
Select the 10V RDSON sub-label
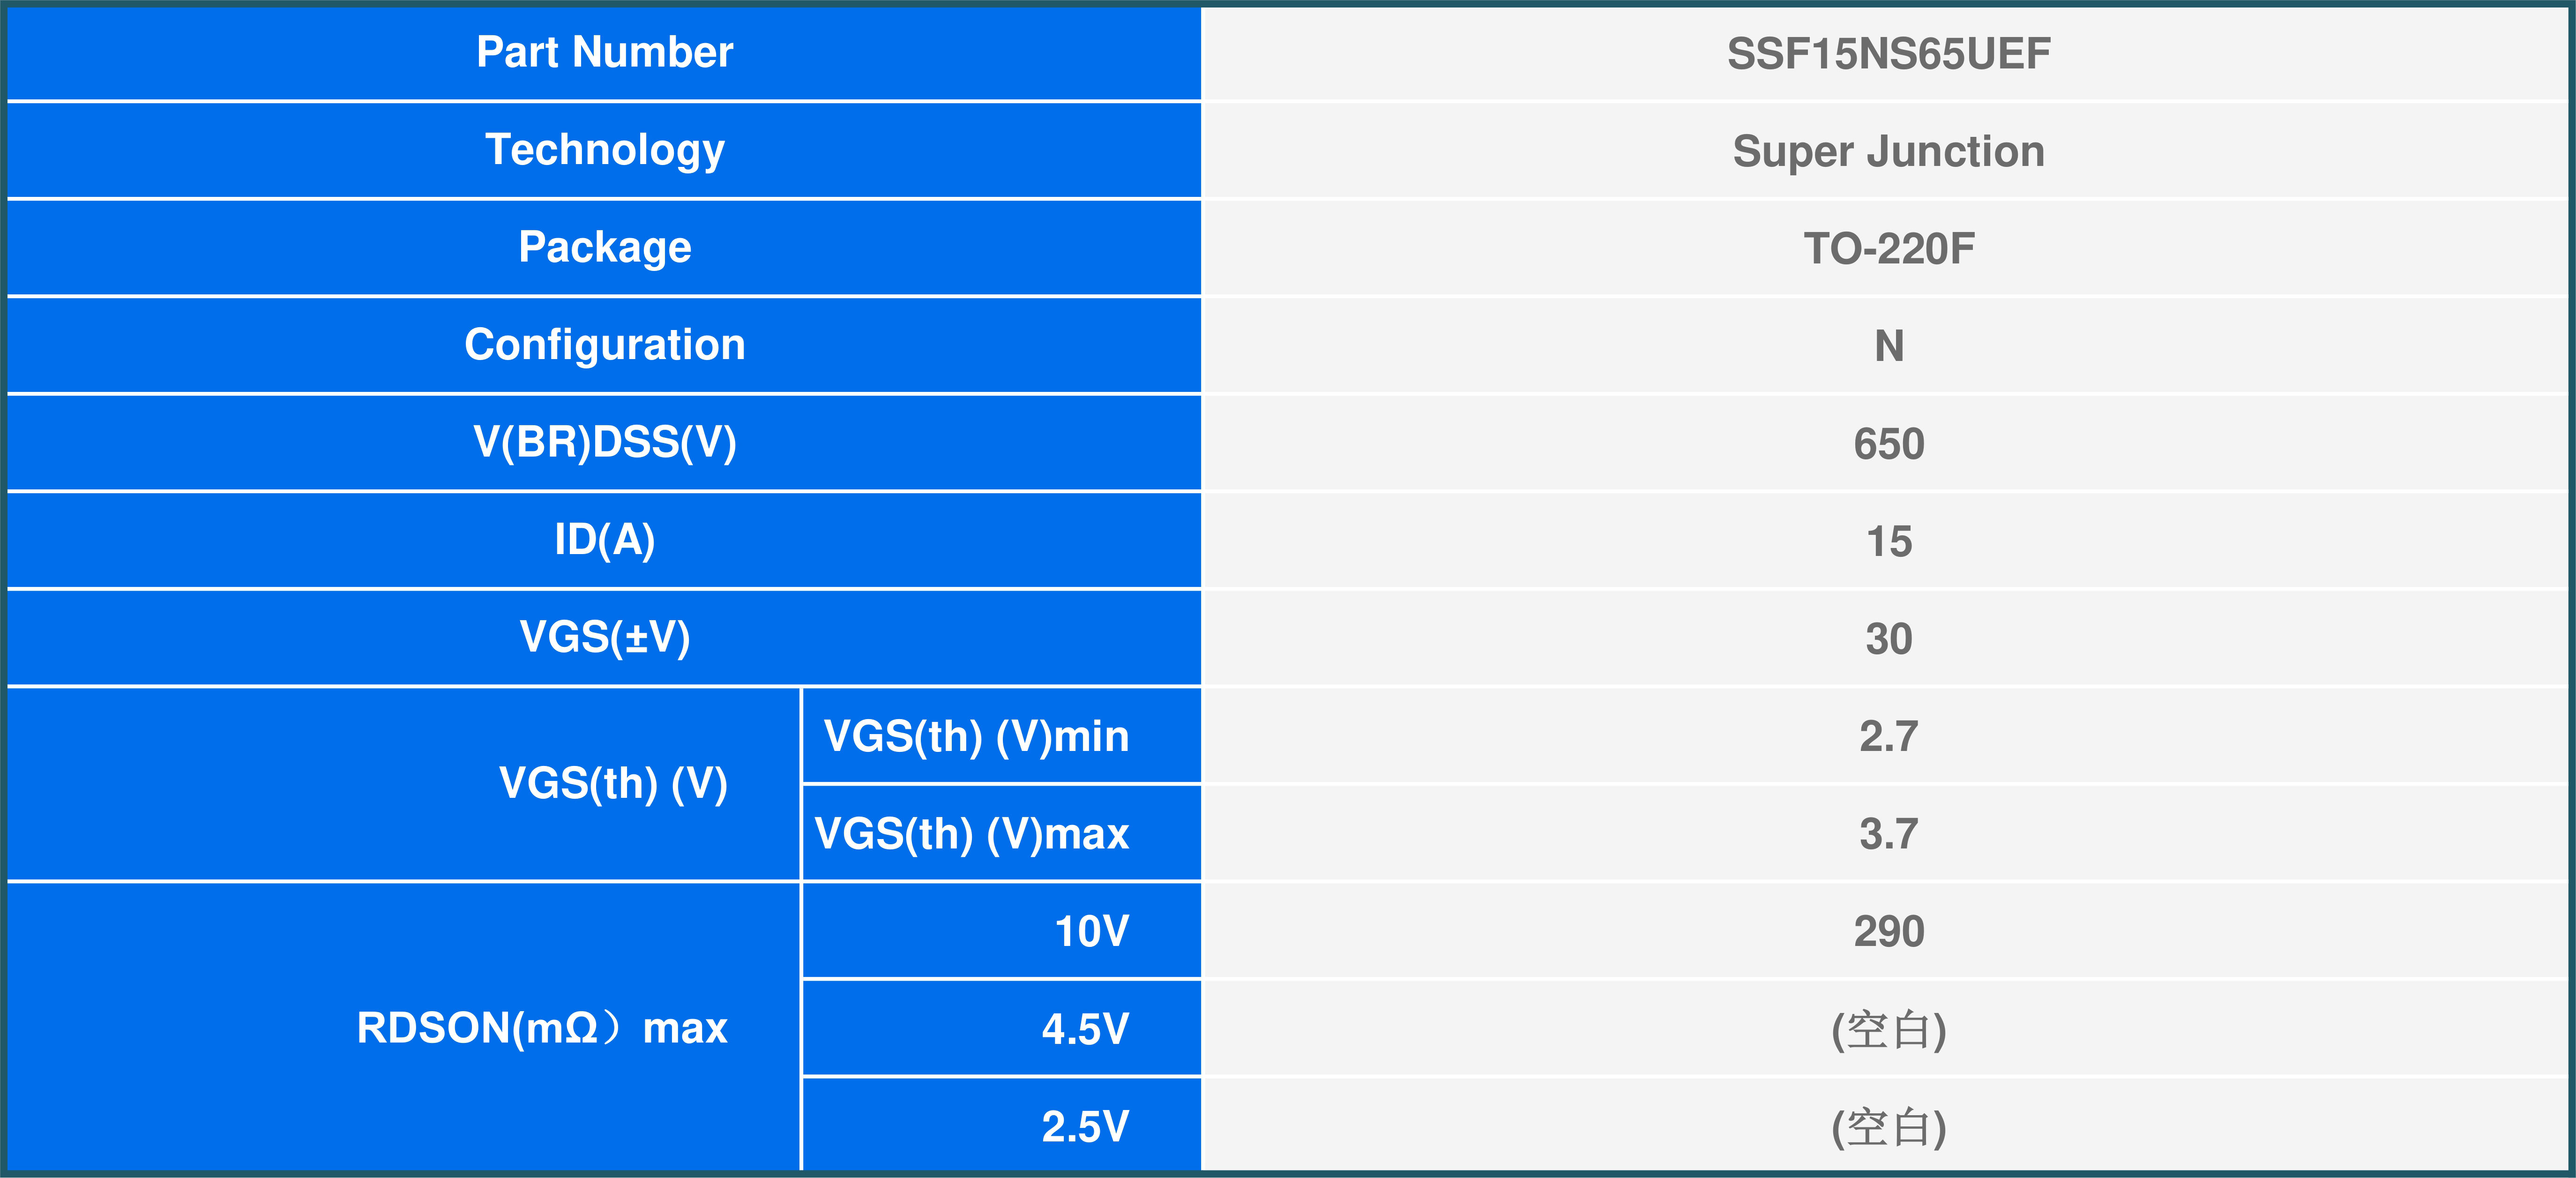point(1091,932)
